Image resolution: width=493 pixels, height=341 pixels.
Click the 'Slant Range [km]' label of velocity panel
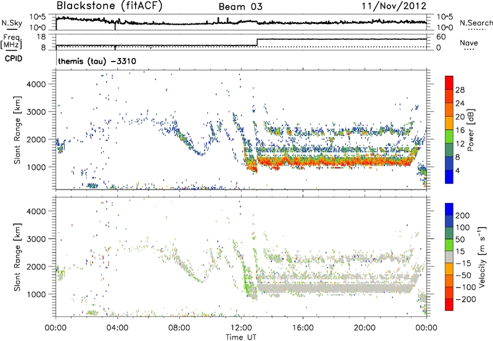(17, 257)
